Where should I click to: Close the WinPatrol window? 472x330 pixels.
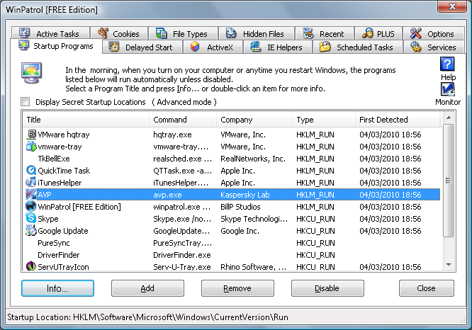[x=452, y=6]
